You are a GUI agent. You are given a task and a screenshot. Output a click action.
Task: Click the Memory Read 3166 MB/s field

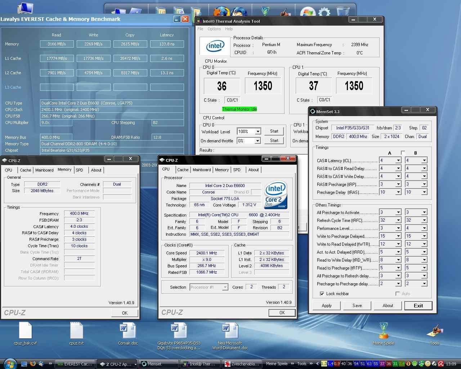click(57, 44)
